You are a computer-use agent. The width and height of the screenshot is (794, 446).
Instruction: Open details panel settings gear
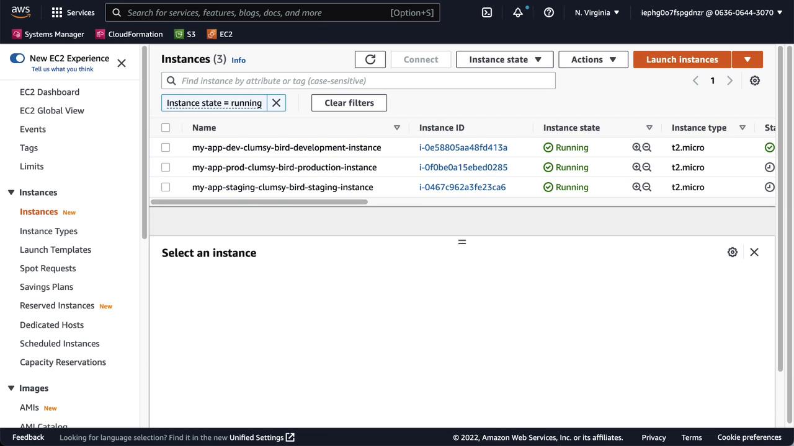[733, 252]
